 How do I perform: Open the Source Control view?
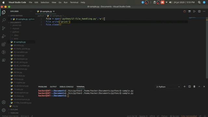tap(4, 28)
